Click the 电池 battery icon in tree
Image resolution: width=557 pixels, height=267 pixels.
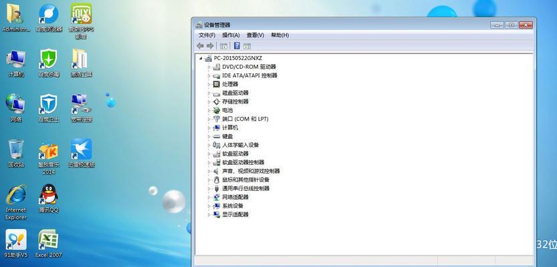[217, 110]
